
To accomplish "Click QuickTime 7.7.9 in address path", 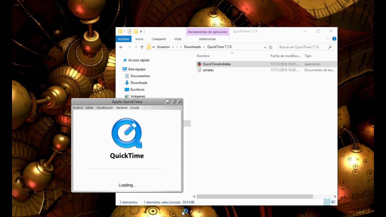I will pyautogui.click(x=219, y=47).
